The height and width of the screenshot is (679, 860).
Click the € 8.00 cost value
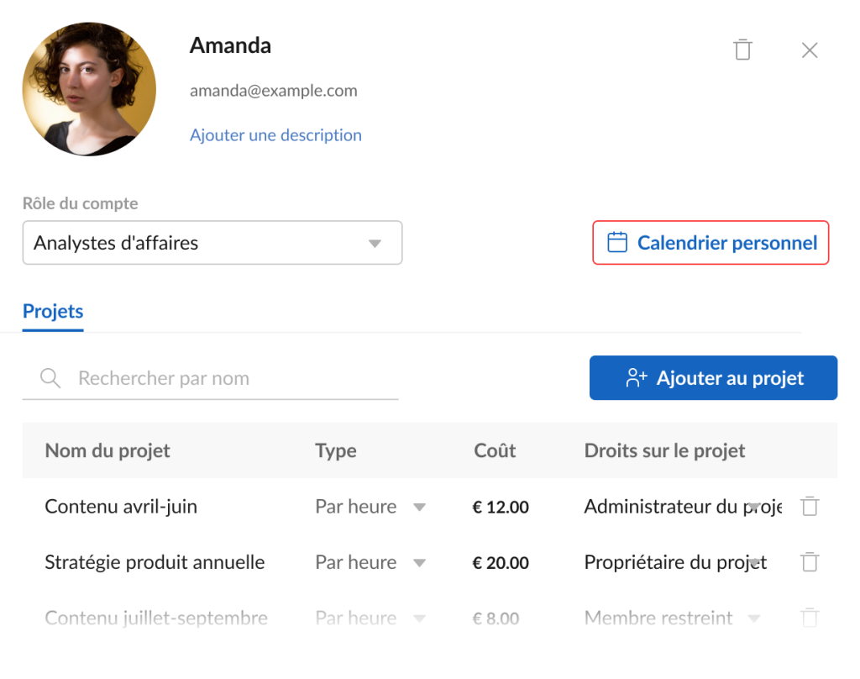click(496, 618)
